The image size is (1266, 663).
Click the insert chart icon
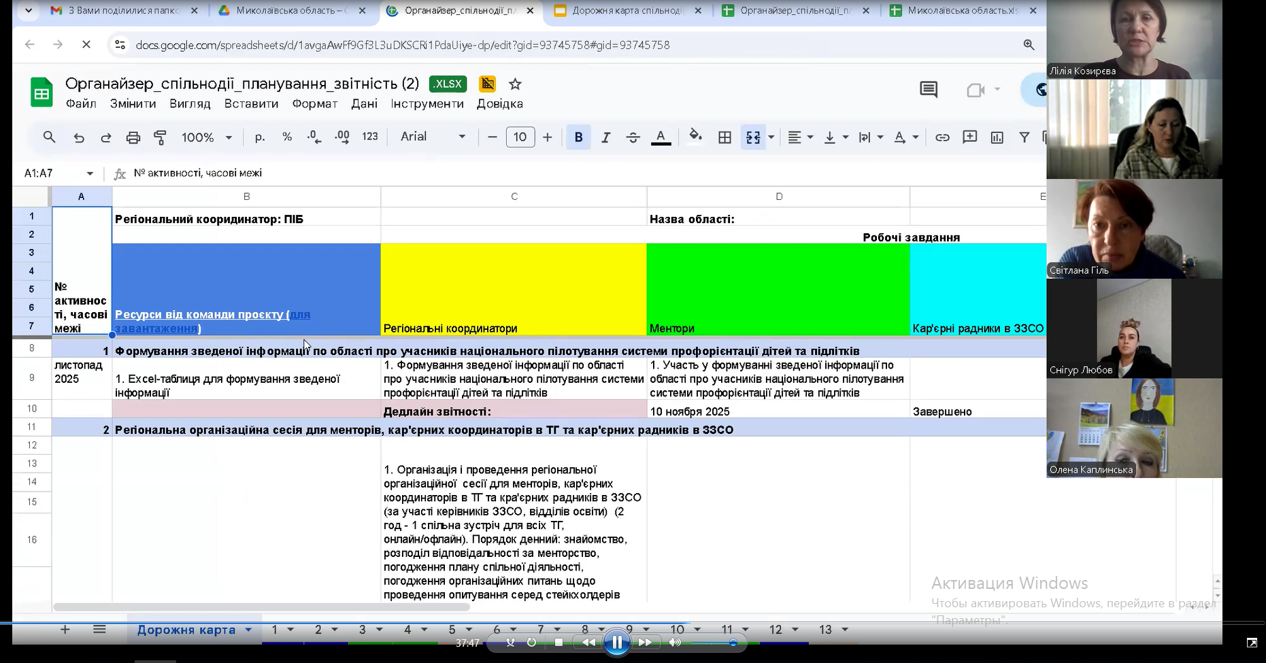(x=997, y=137)
